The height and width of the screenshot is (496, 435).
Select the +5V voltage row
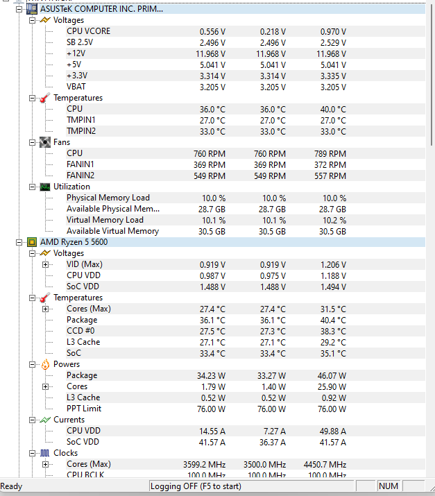click(x=245, y=65)
